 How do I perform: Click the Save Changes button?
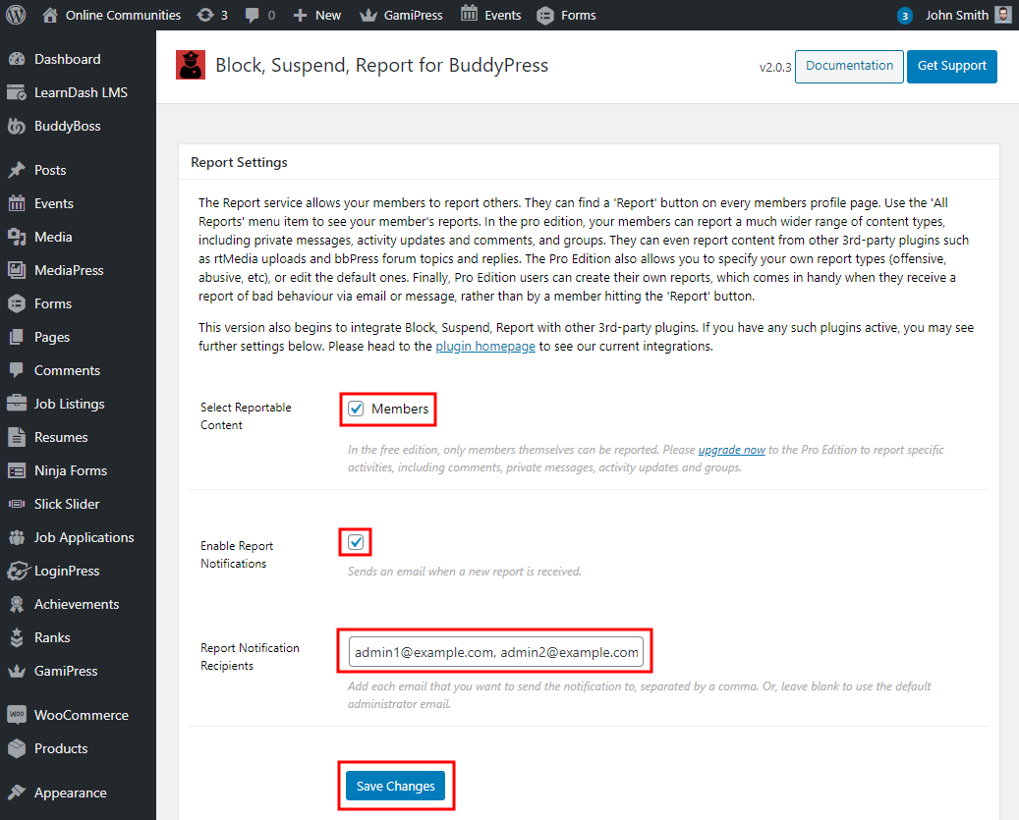pos(395,786)
